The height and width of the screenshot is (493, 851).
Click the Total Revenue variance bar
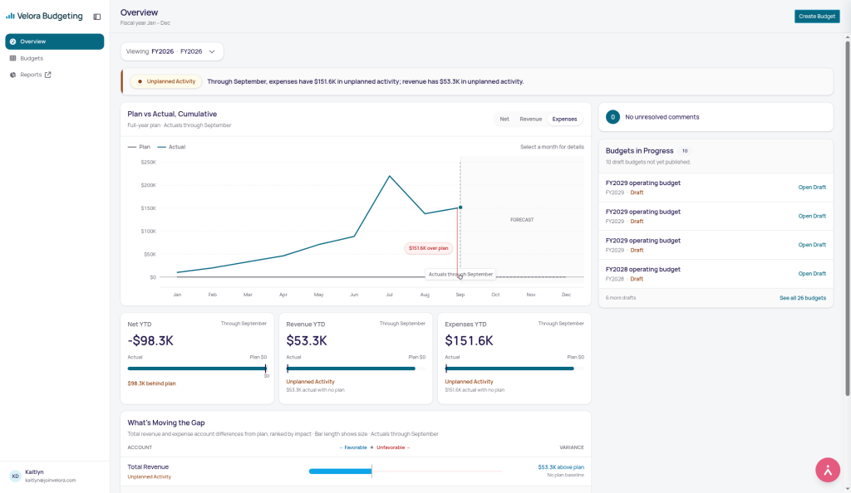tap(340, 471)
